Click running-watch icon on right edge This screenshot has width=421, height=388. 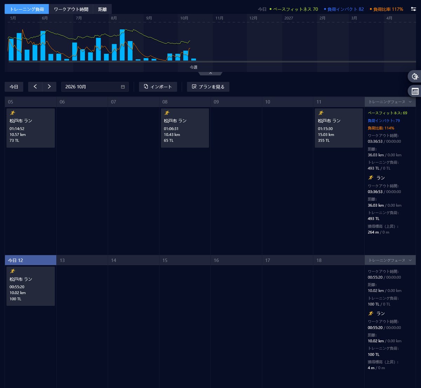[x=415, y=77]
